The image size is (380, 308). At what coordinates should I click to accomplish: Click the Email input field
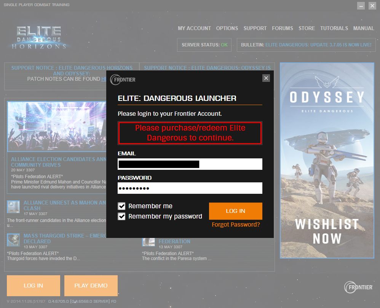click(x=190, y=164)
